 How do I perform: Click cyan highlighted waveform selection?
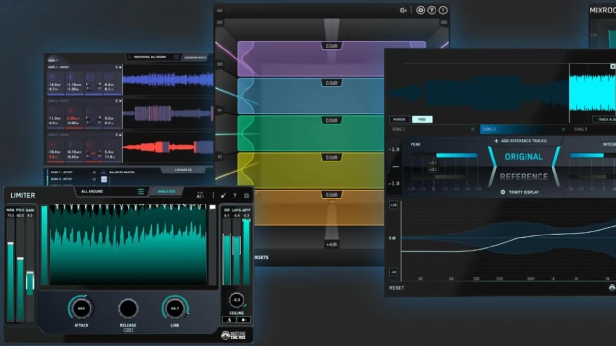pyautogui.click(x=592, y=93)
